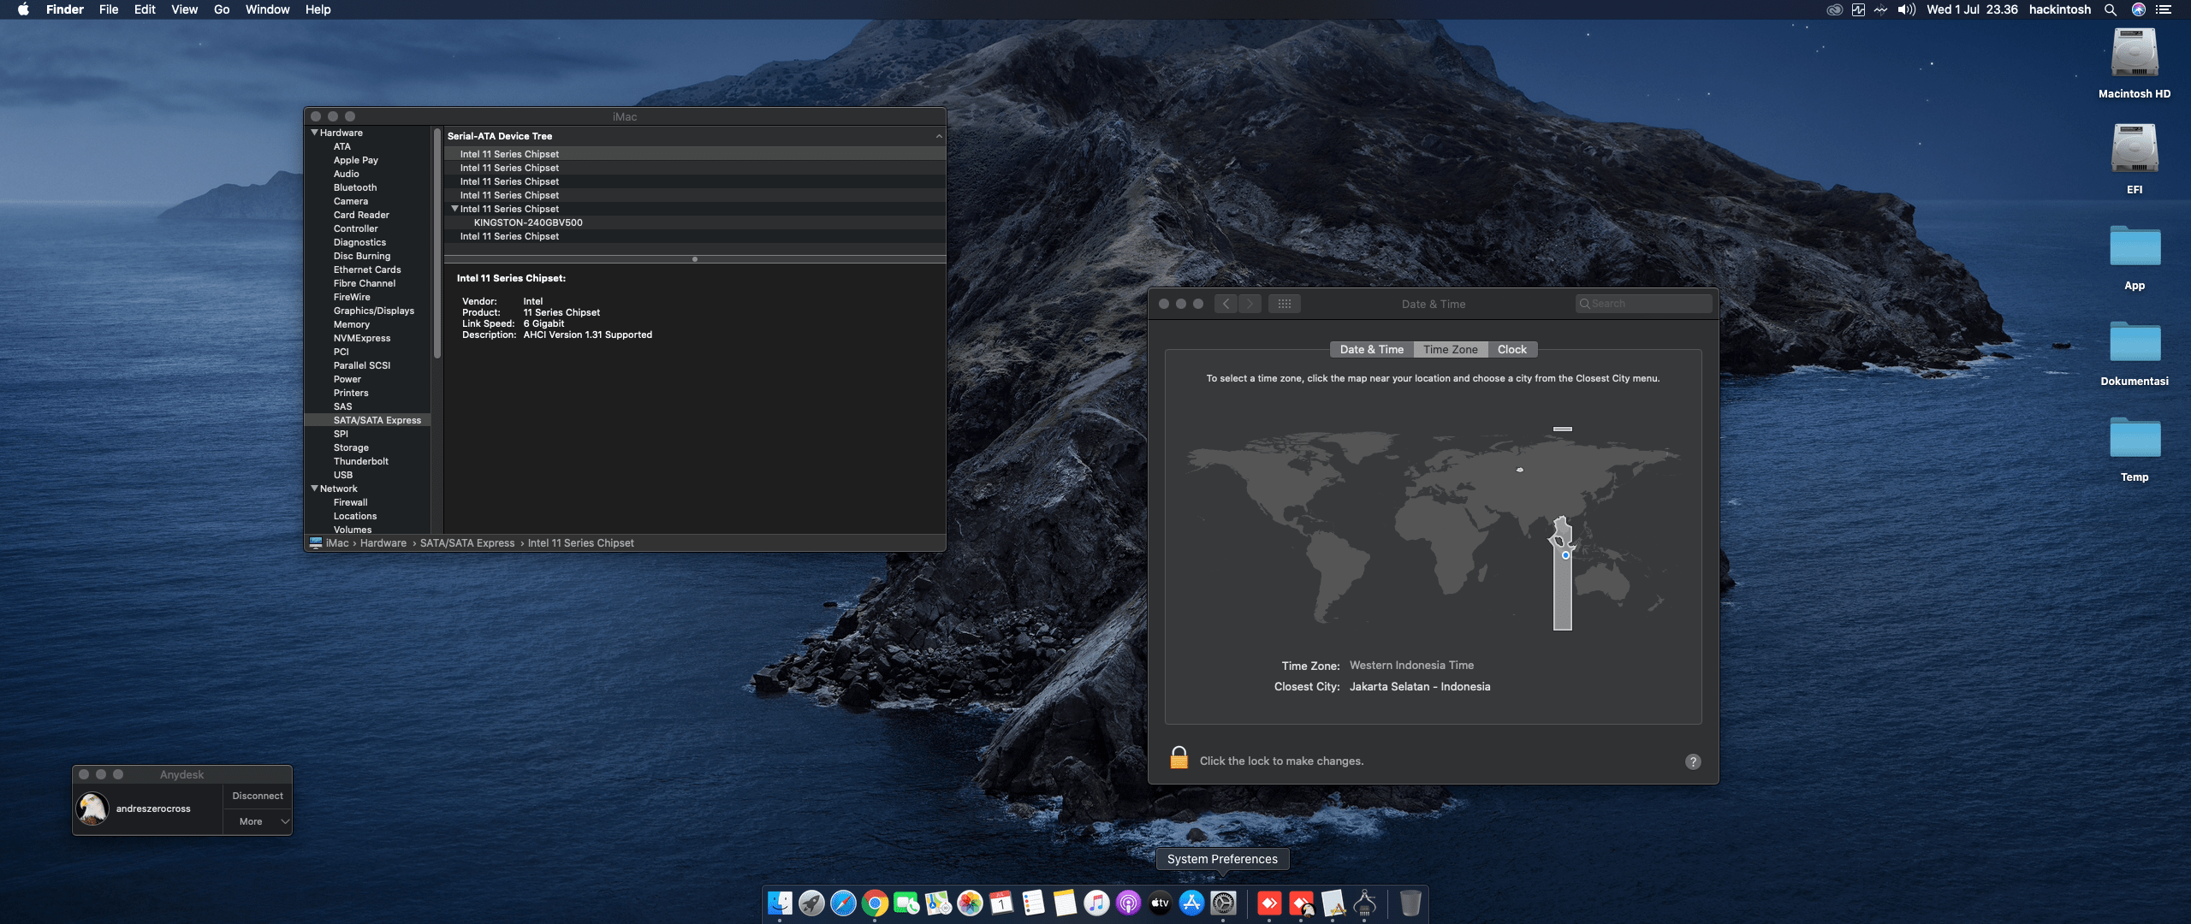Screen dimensions: 2191x924
Task: Switch to the Date & Time tab
Action: (x=1371, y=349)
